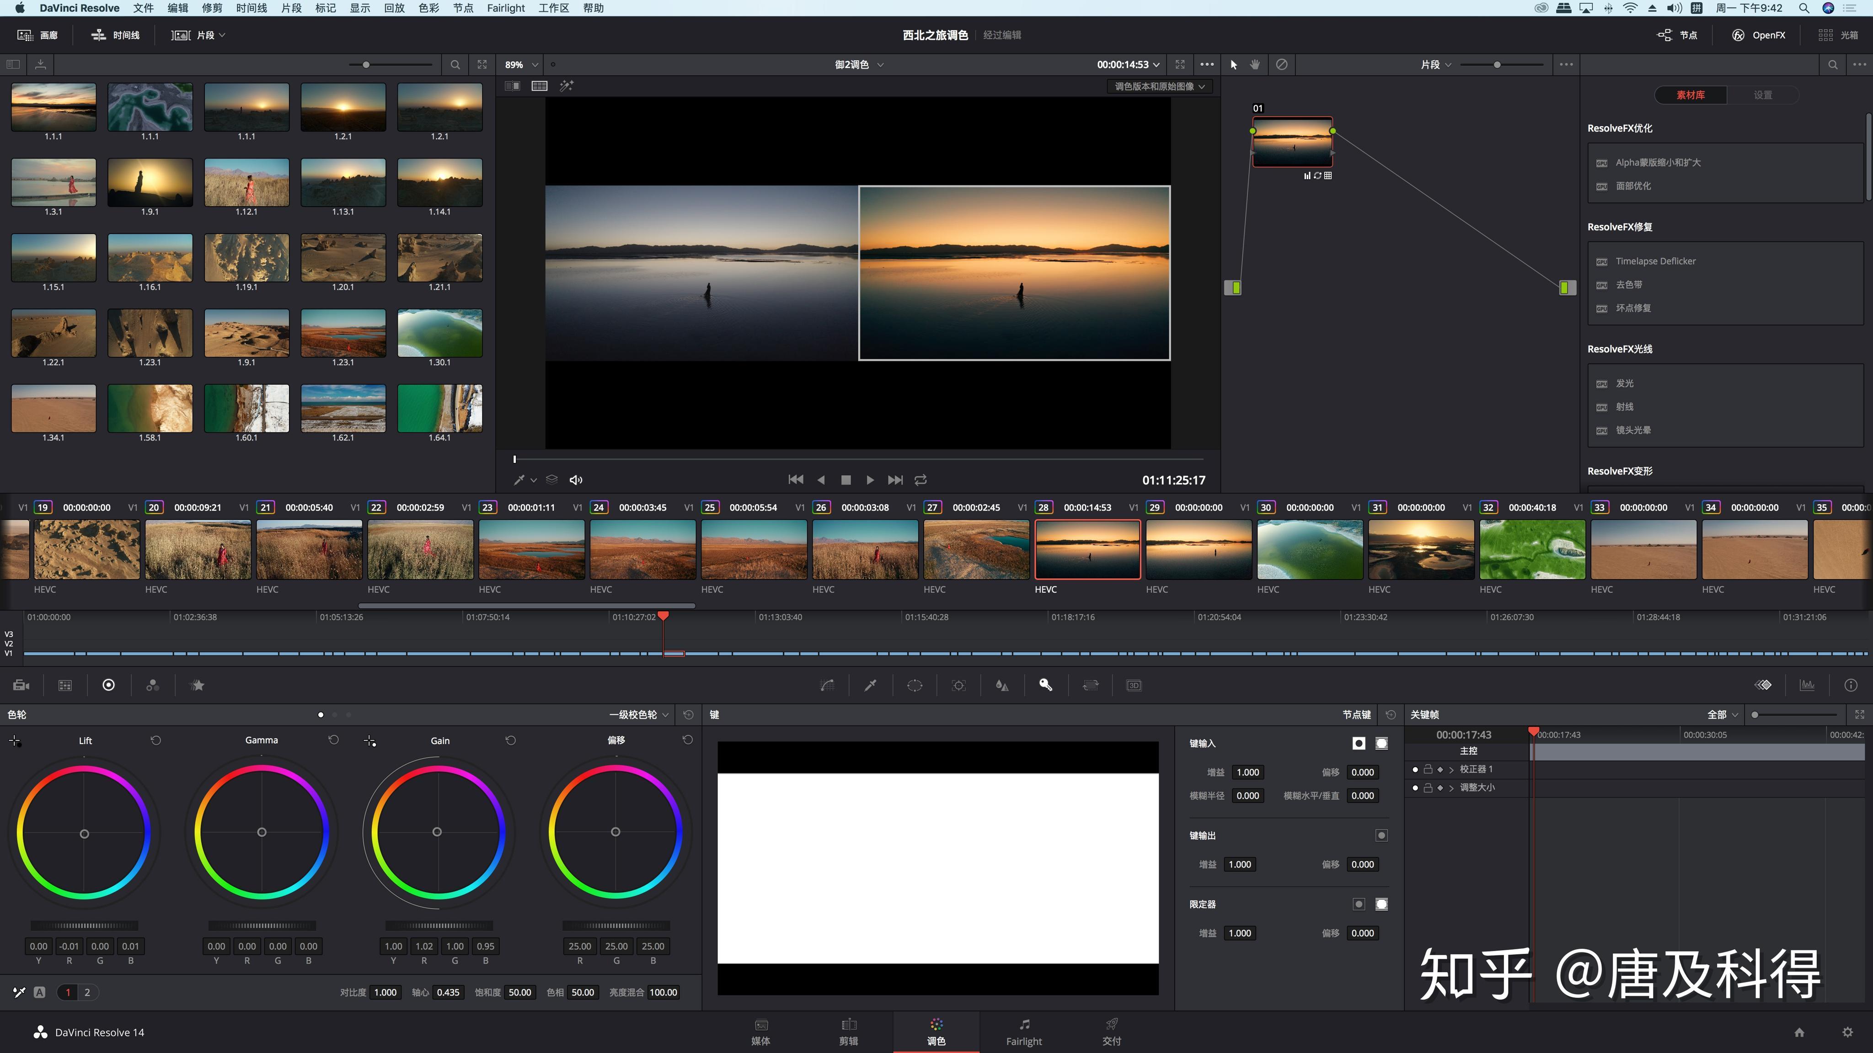Open the Primaries Wheels mode dropdown
1873x1053 pixels.
click(638, 715)
